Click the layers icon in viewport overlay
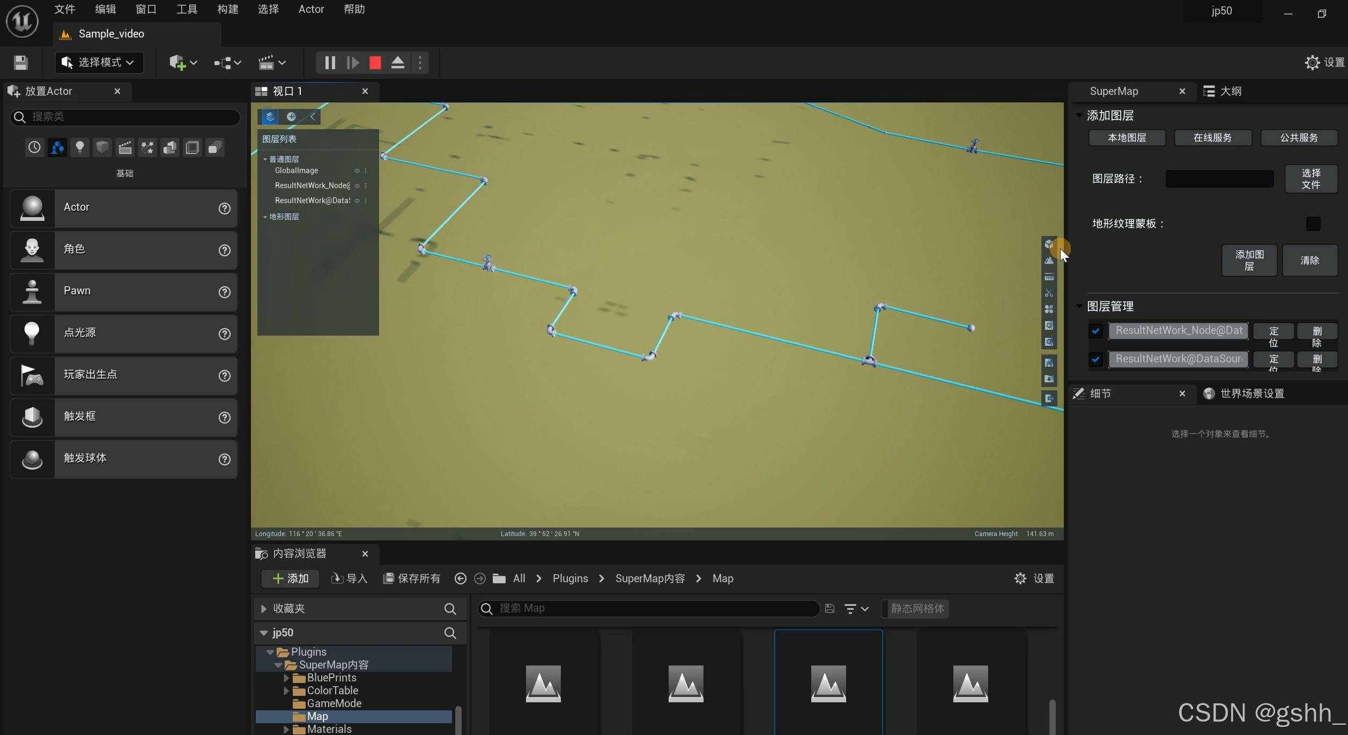 coord(270,116)
